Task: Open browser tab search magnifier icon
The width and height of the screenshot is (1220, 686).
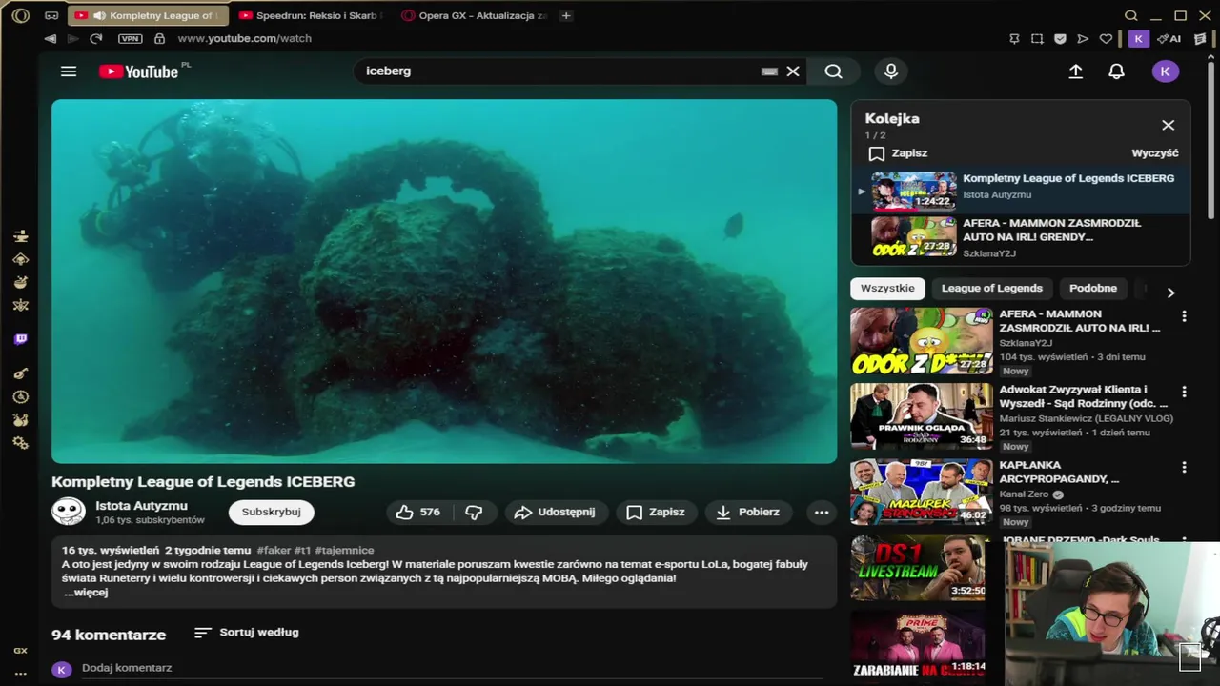Action: click(1131, 15)
